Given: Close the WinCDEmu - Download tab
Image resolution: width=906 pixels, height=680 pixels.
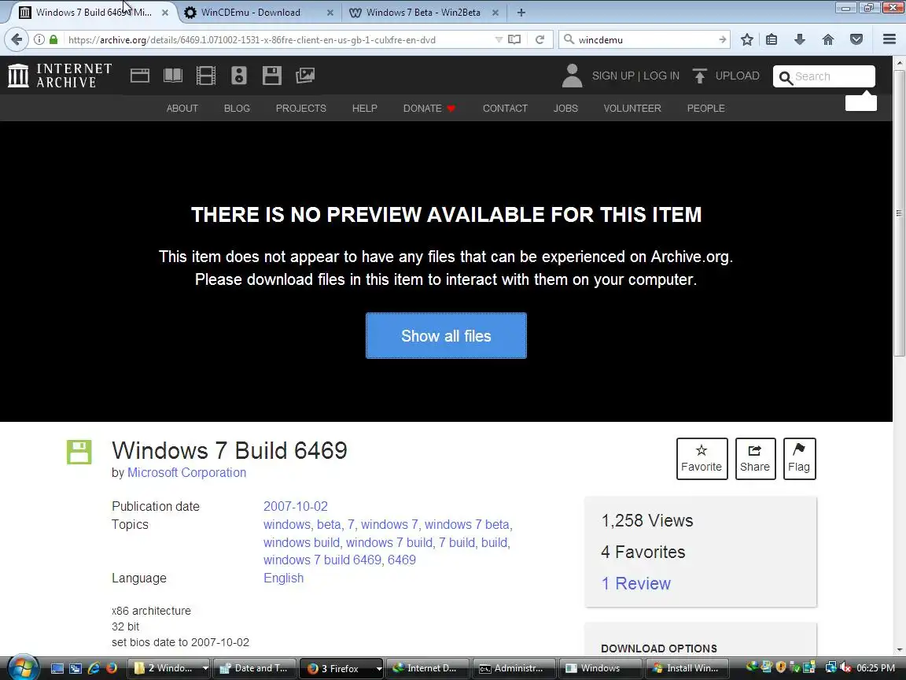Looking at the screenshot, I should coord(330,12).
